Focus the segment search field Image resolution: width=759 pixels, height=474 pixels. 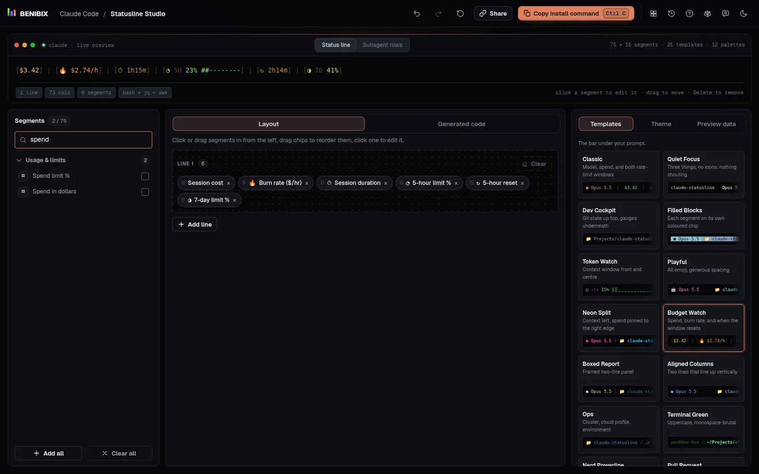pyautogui.click(x=83, y=140)
